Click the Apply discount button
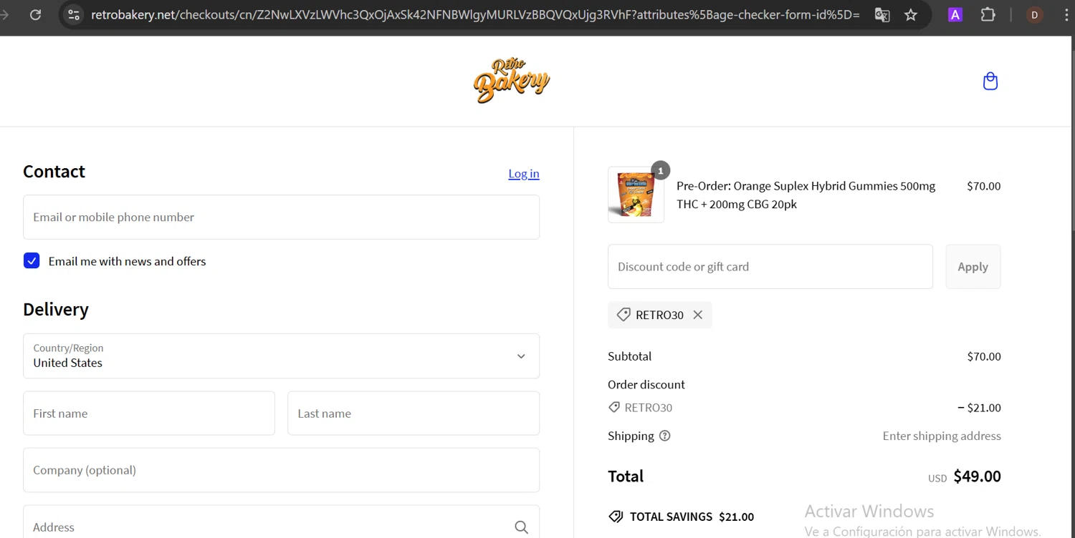 973,267
